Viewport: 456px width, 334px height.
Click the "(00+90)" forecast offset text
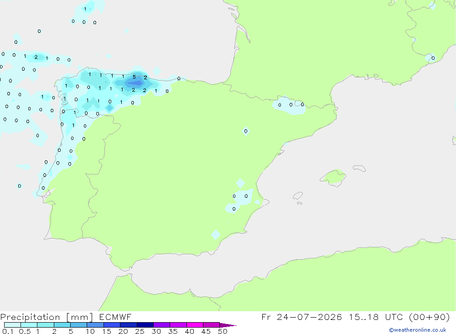429,317
